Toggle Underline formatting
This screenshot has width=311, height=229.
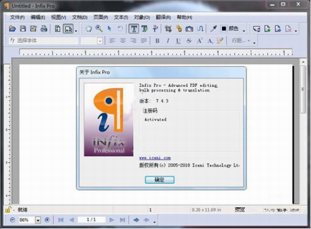(x=178, y=41)
